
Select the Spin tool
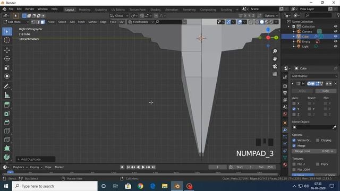coord(7,157)
